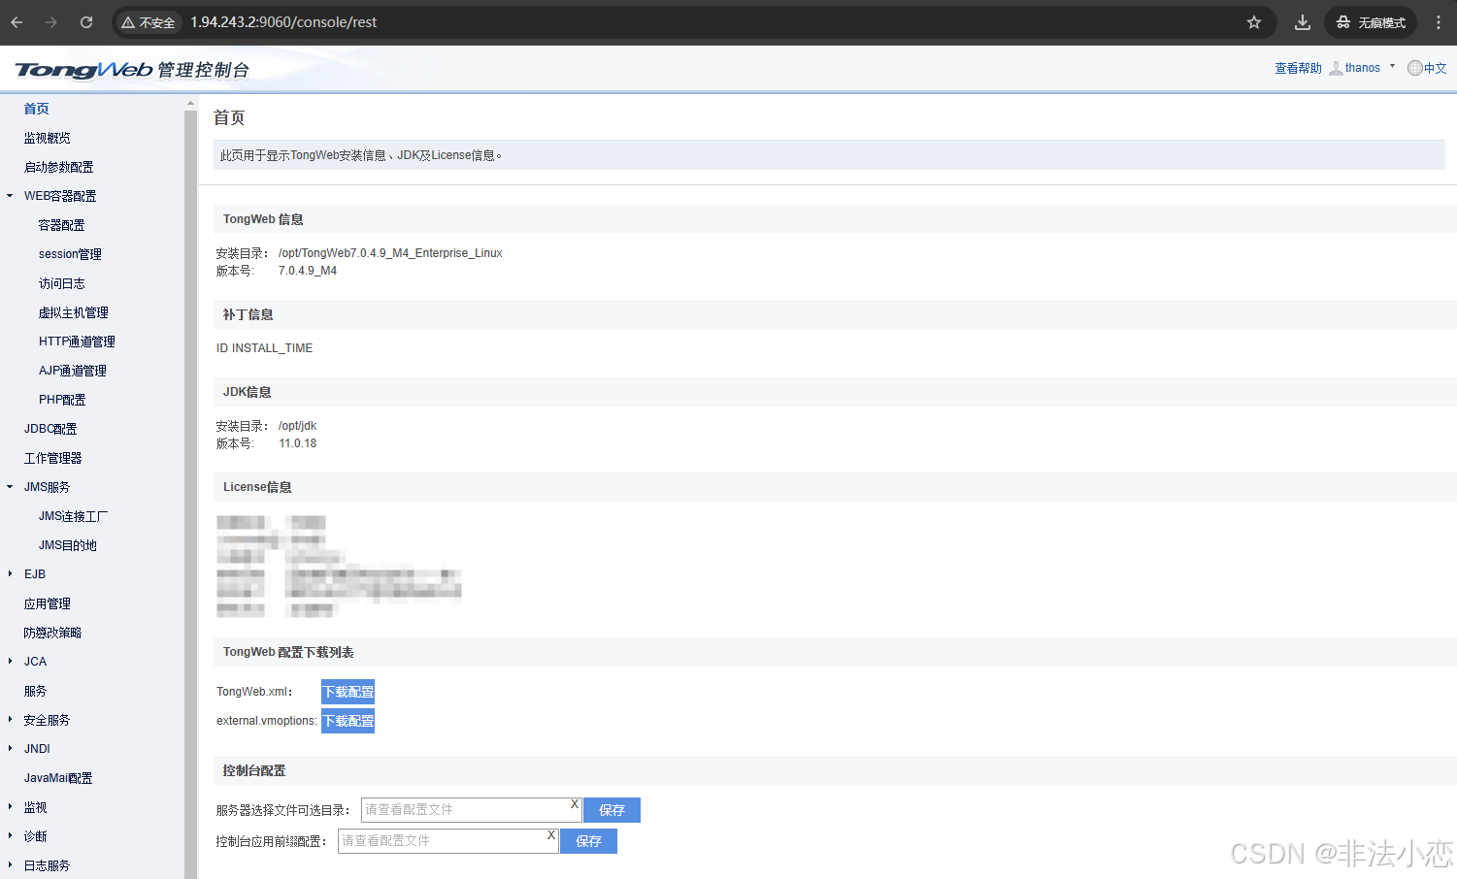Image resolution: width=1457 pixels, height=879 pixels.
Task: Expand the 诊断 tree node
Action: (x=10, y=836)
